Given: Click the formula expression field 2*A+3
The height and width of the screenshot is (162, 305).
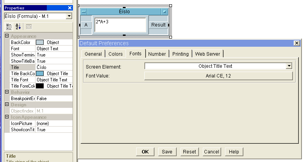Looking at the screenshot, I should [120, 25].
